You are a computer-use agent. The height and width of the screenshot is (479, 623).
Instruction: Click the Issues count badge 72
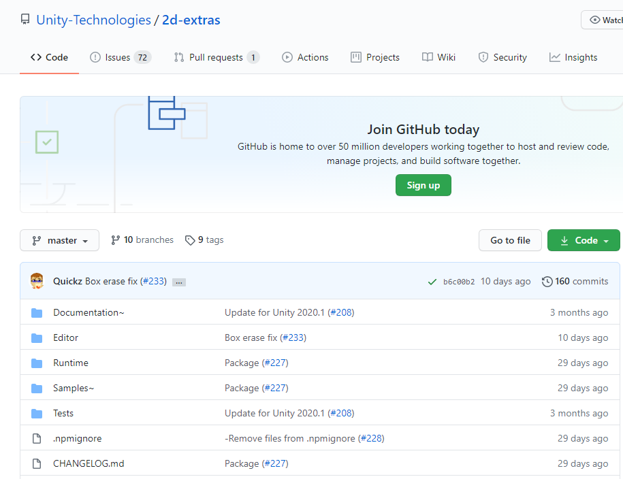142,58
